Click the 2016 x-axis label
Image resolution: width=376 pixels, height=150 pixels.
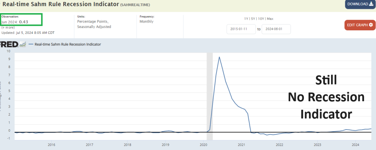[52, 145]
